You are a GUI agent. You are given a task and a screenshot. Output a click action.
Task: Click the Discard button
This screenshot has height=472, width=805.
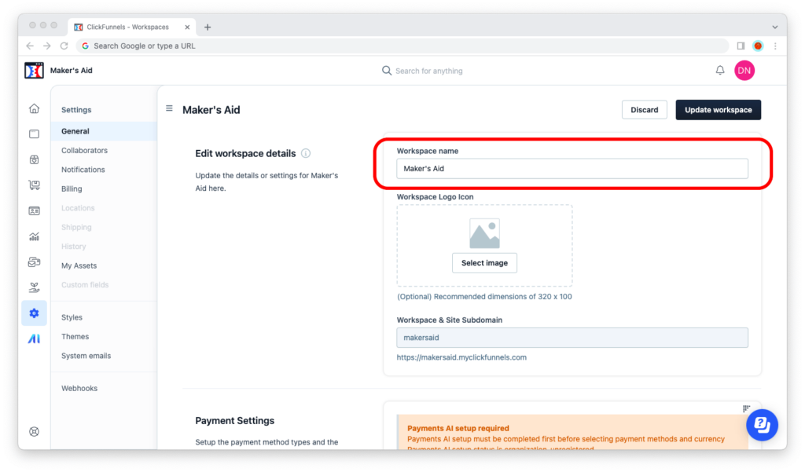[645, 110]
